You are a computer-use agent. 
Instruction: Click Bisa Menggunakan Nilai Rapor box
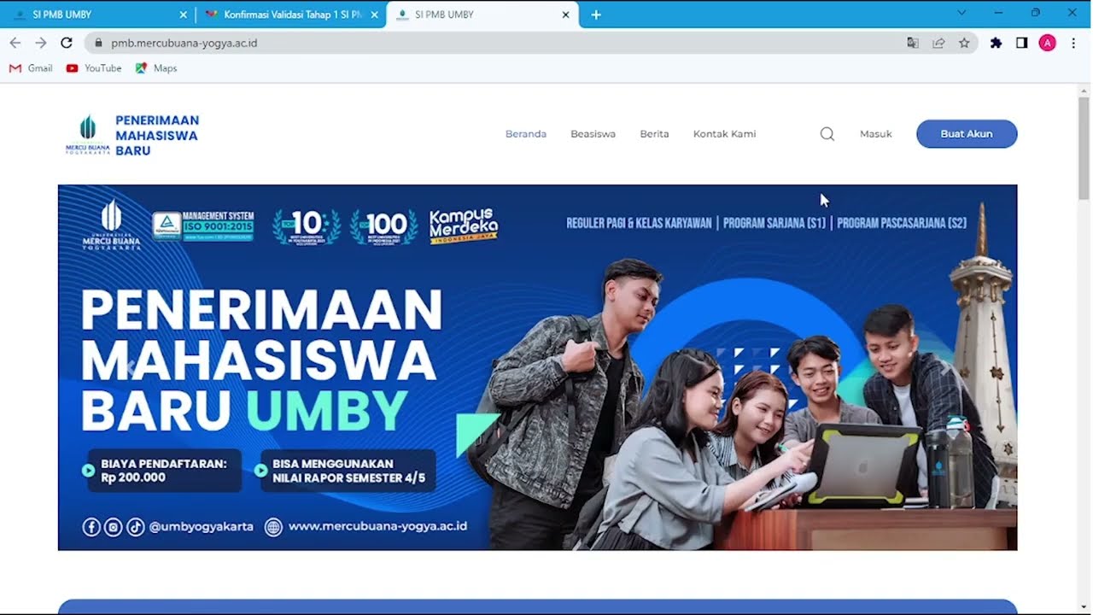pos(348,471)
